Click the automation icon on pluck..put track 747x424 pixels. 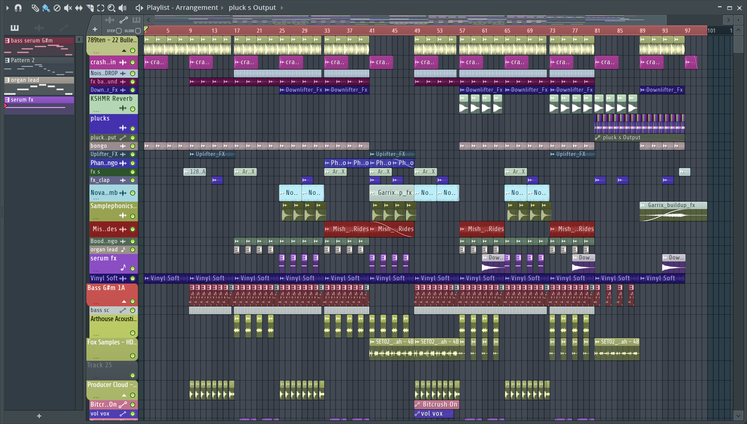(x=123, y=137)
